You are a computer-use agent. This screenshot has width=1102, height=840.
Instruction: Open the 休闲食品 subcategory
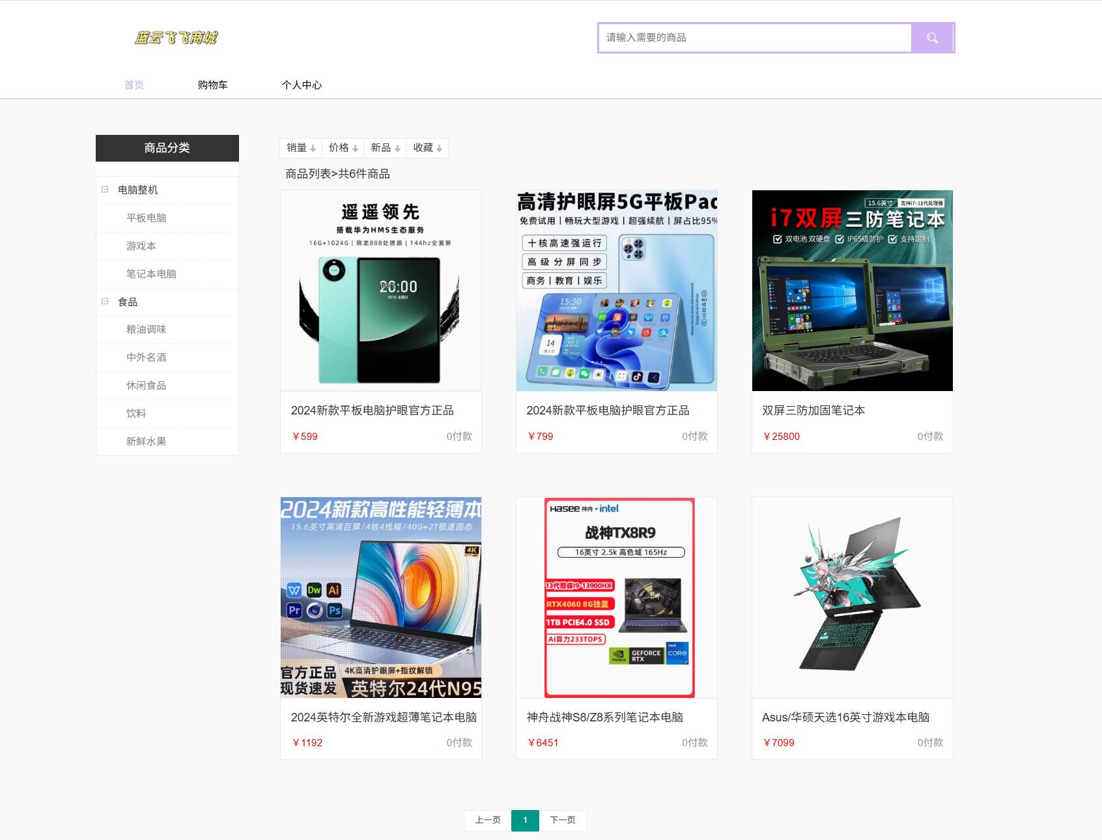[x=147, y=385]
